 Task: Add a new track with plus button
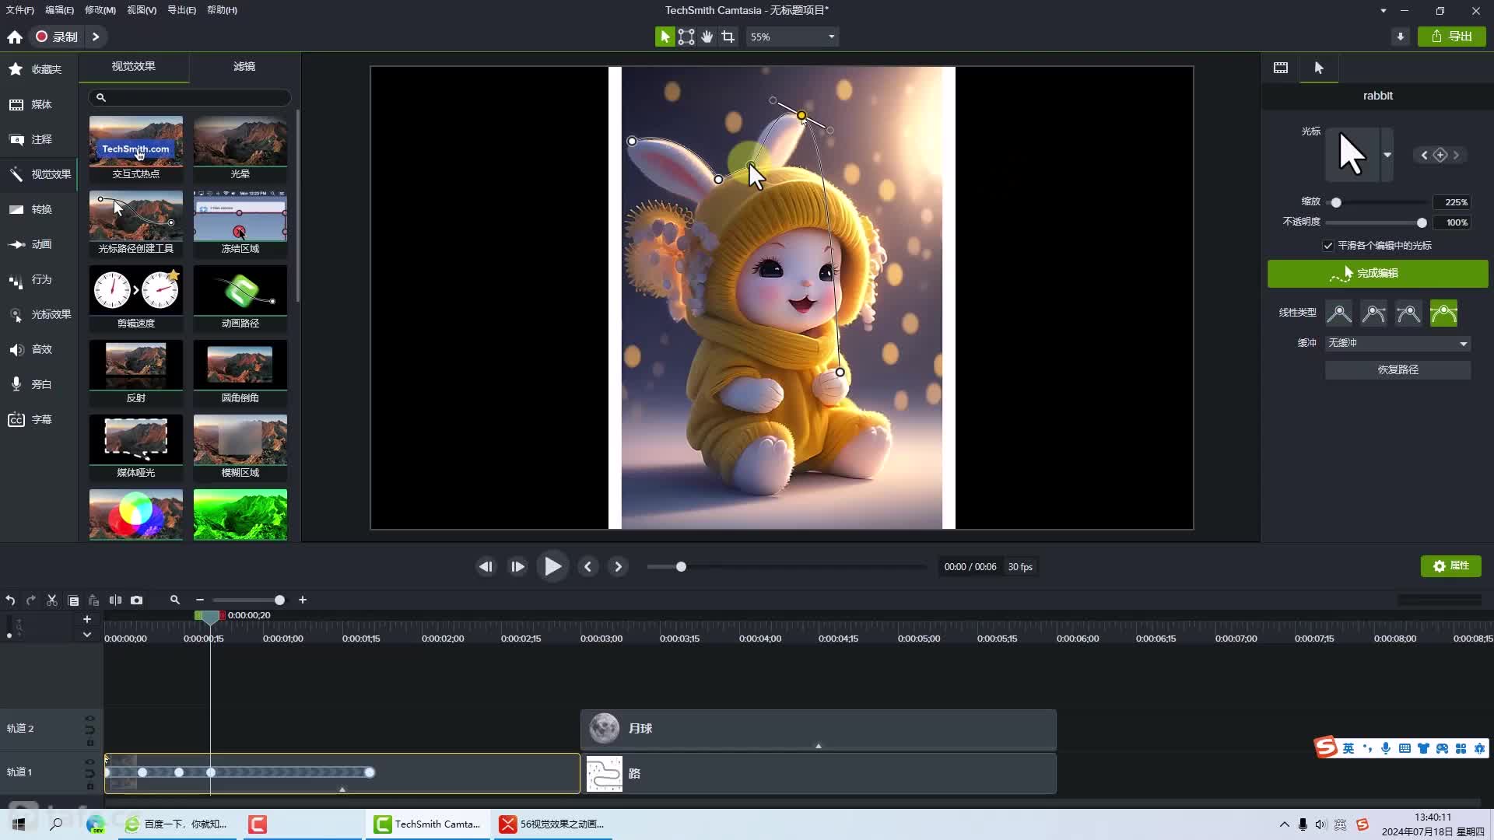point(87,619)
